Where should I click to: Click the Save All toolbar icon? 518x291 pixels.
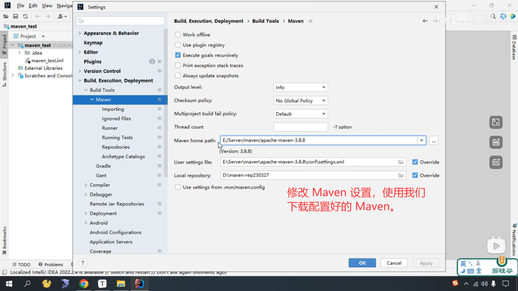point(16,16)
